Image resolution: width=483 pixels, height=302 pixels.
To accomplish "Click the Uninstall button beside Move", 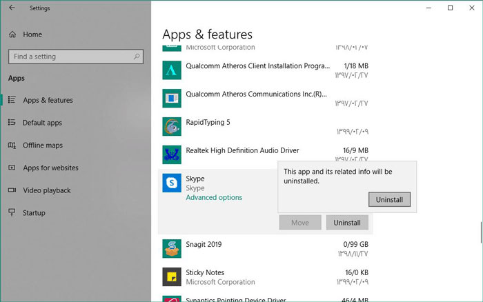I will coord(347,223).
